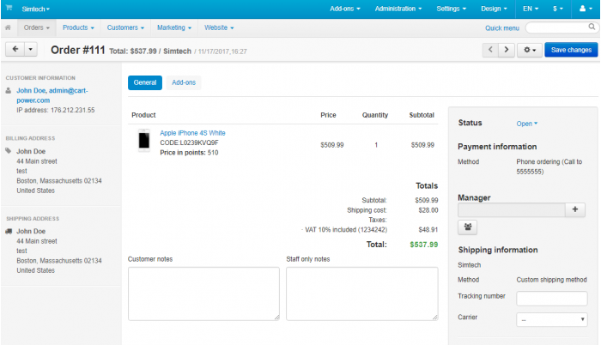Click the back arrow button
This screenshot has width=601, height=345.
coord(15,49)
